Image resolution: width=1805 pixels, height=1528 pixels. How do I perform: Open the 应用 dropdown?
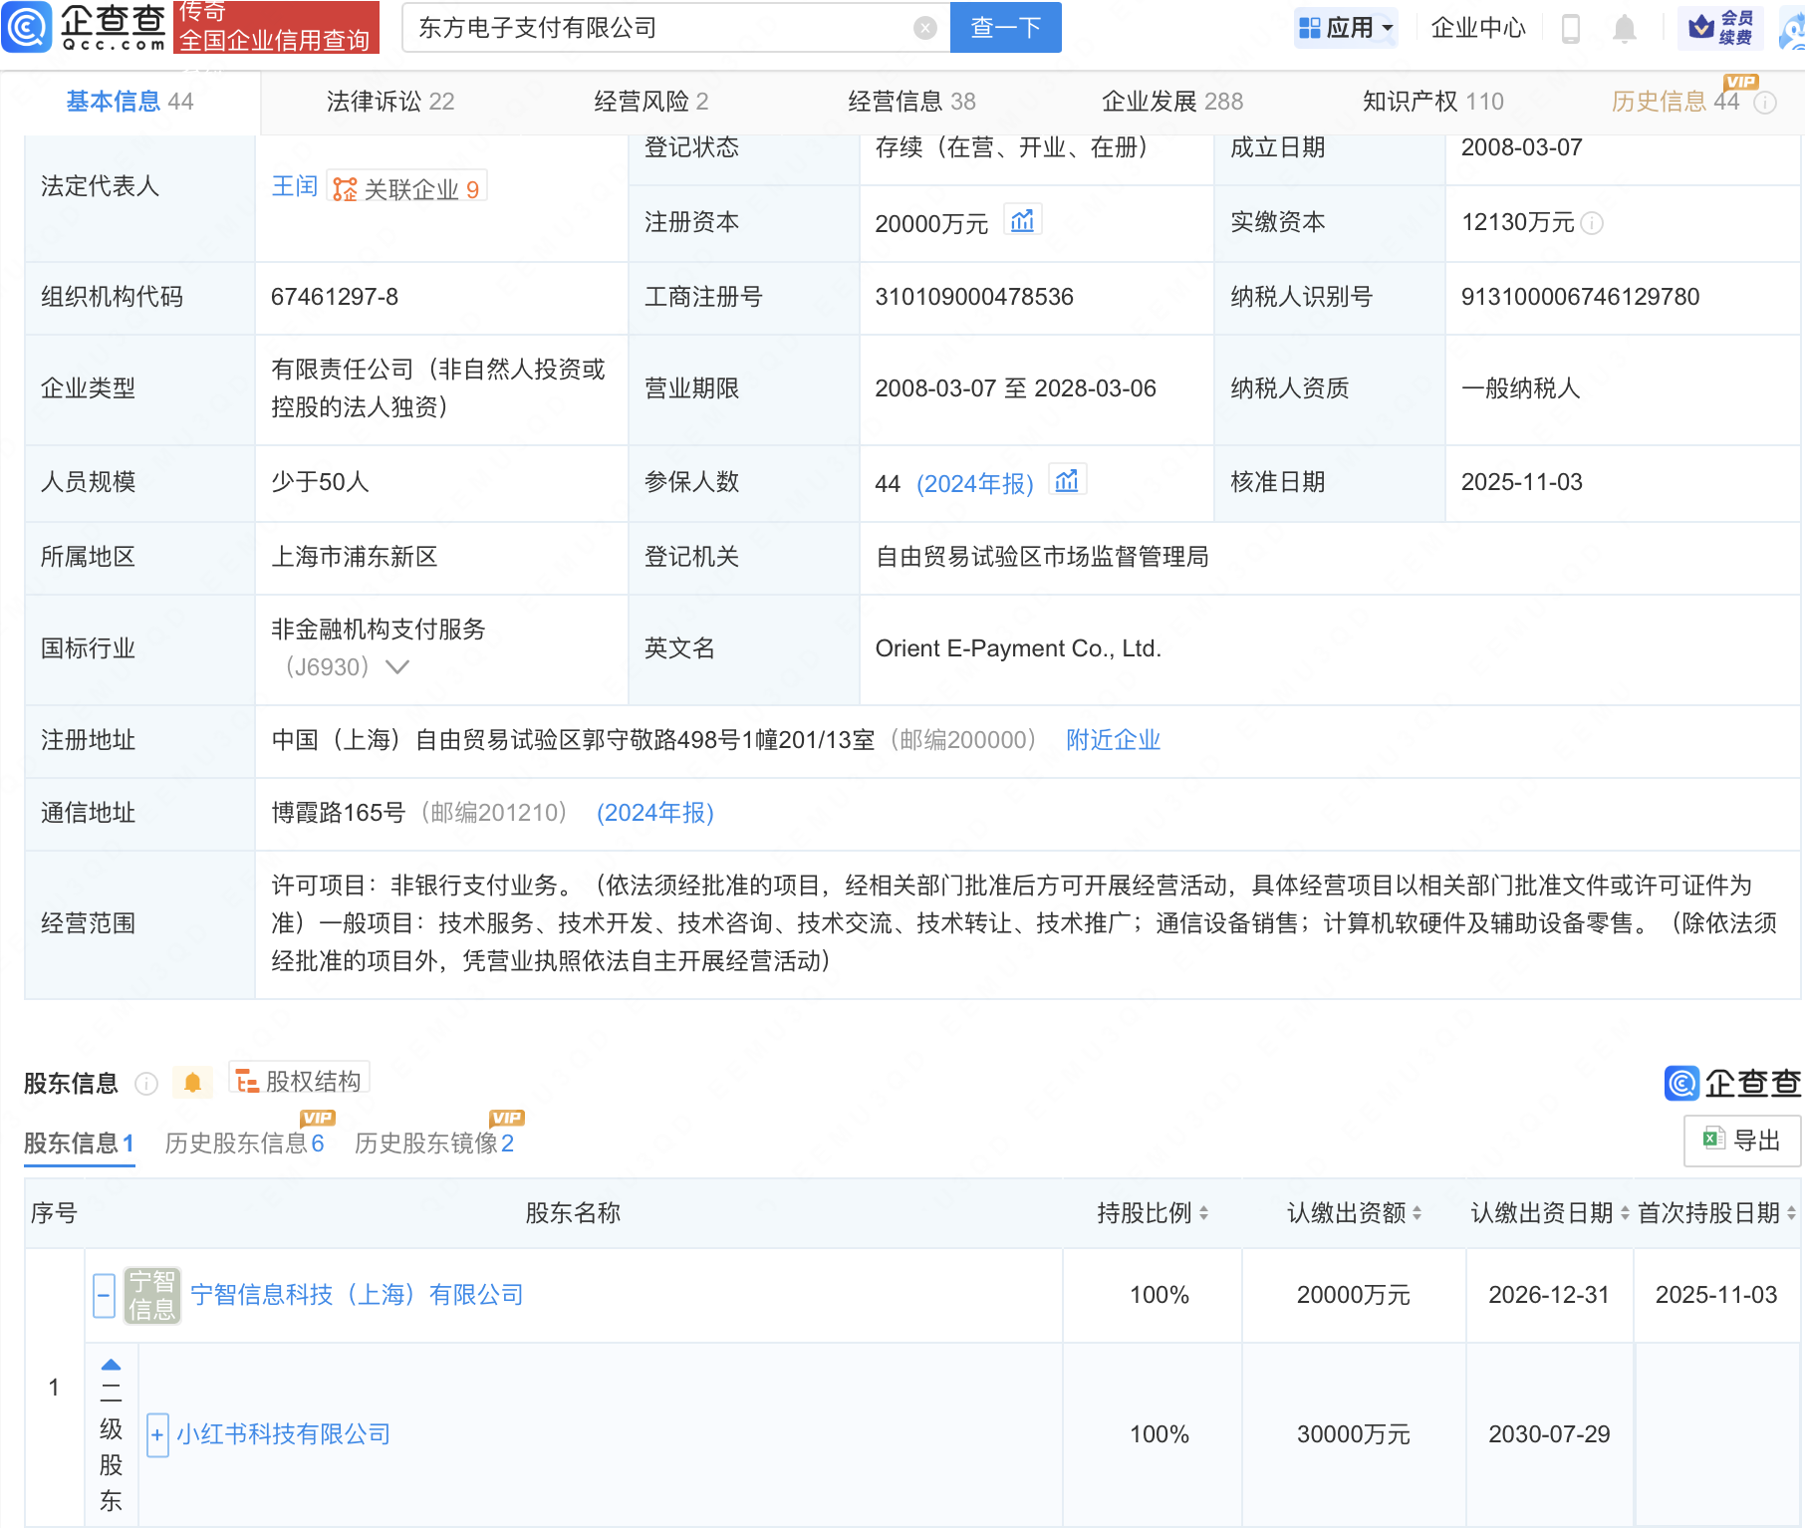[1346, 27]
